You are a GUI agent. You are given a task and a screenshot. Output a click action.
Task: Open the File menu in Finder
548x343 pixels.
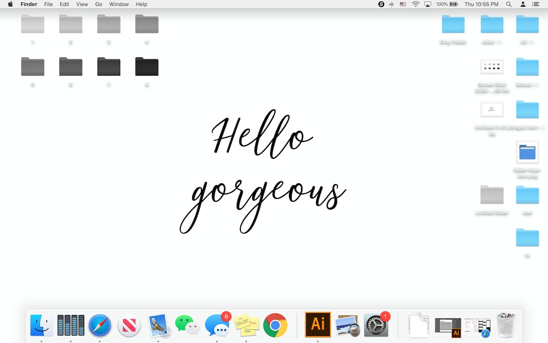tap(48, 4)
